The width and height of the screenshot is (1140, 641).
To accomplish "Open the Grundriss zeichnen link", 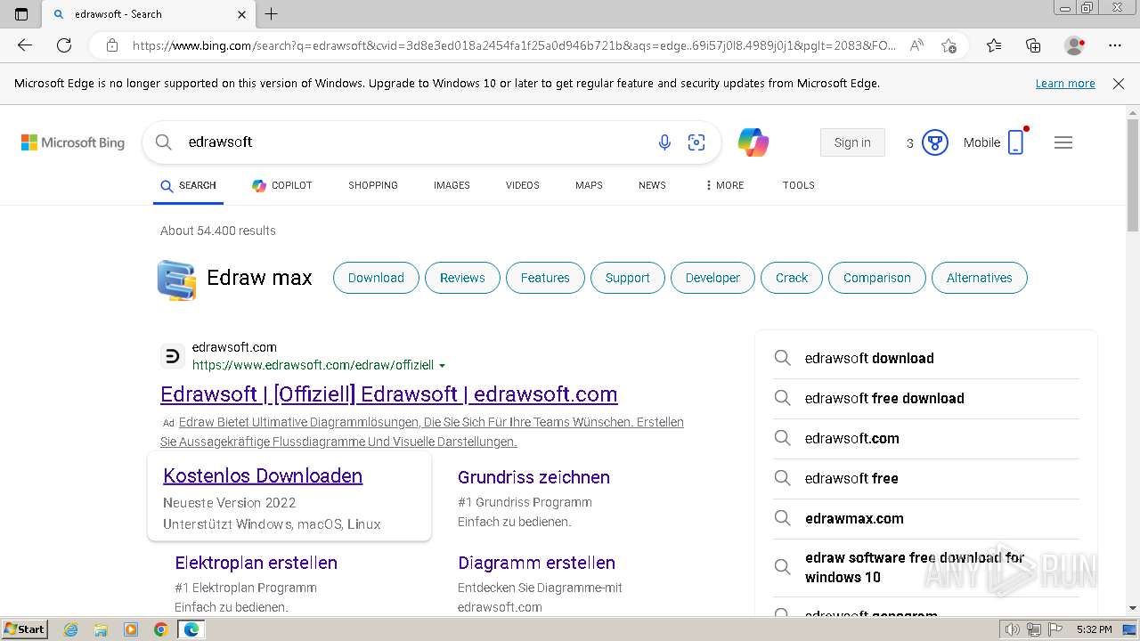I will click(533, 477).
